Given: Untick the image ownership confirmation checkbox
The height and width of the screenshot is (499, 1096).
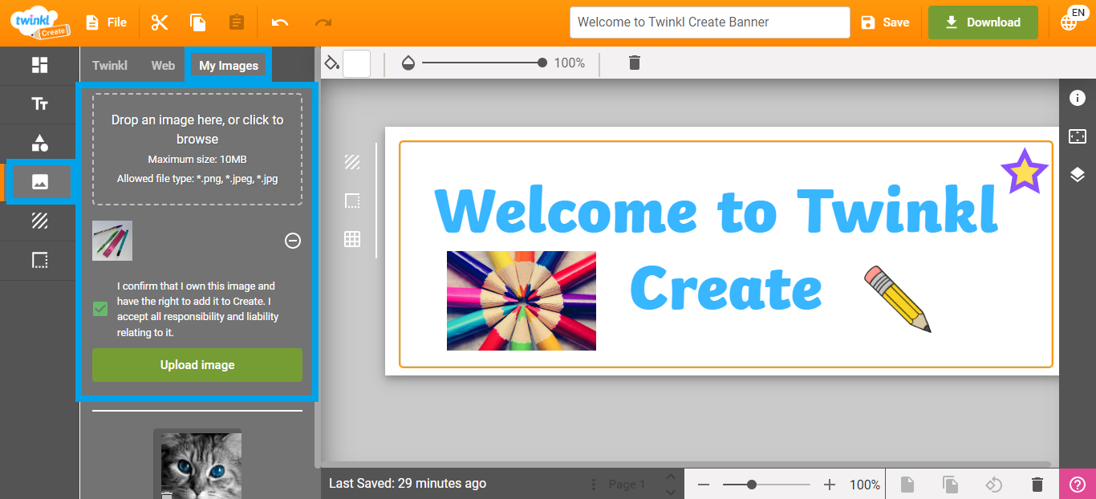Looking at the screenshot, I should [100, 309].
